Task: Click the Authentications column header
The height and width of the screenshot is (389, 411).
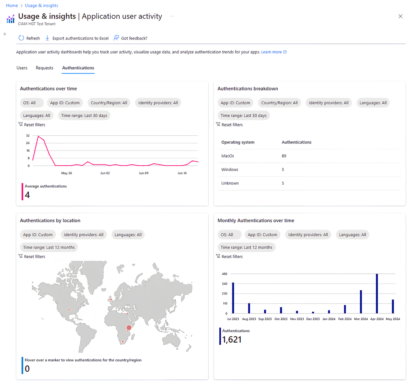Action: pyautogui.click(x=297, y=142)
